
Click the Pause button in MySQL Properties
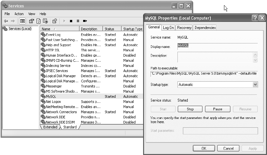click(x=218, y=109)
